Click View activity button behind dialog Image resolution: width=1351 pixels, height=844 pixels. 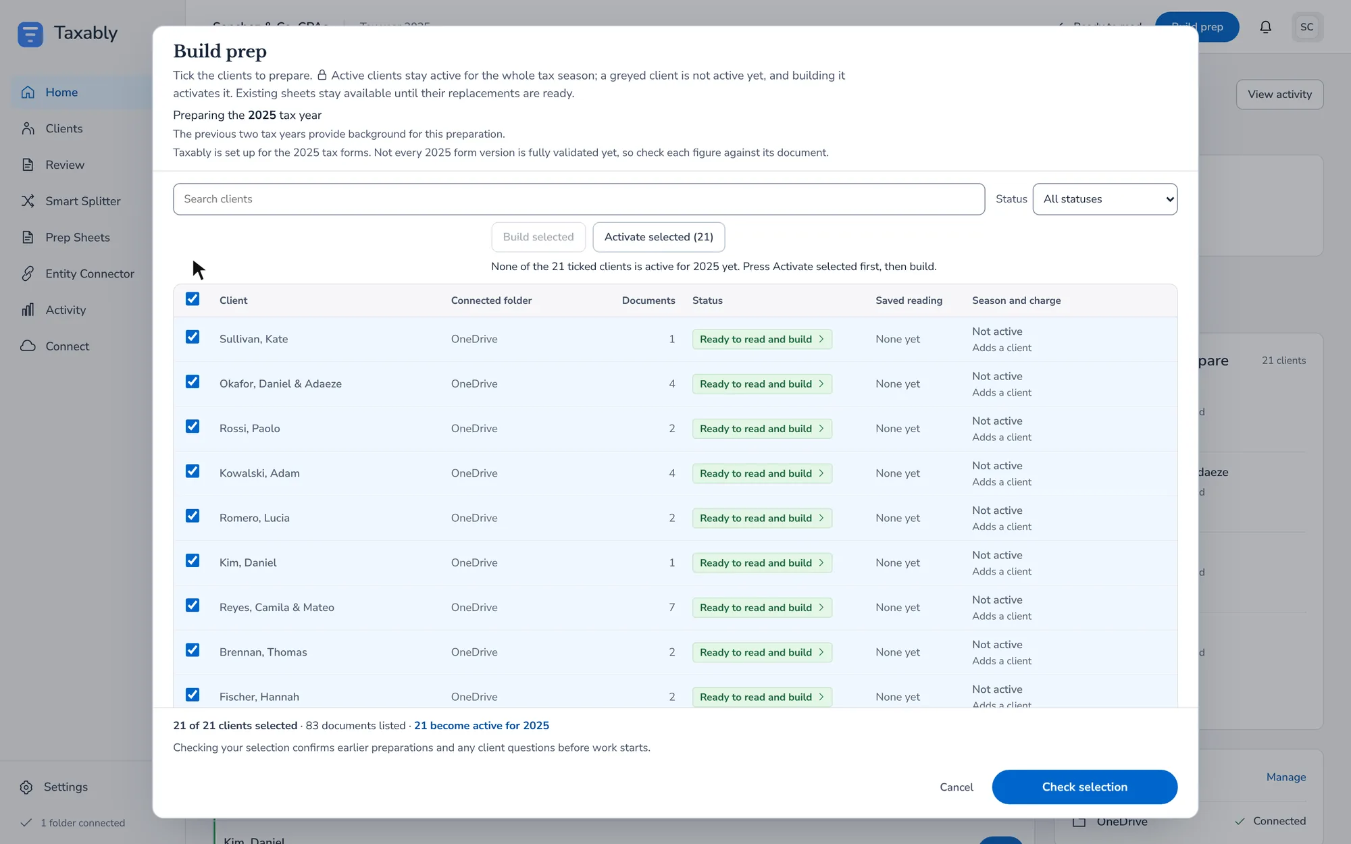pyautogui.click(x=1279, y=95)
